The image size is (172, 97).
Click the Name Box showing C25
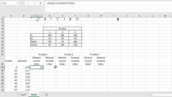(x=9, y=3)
